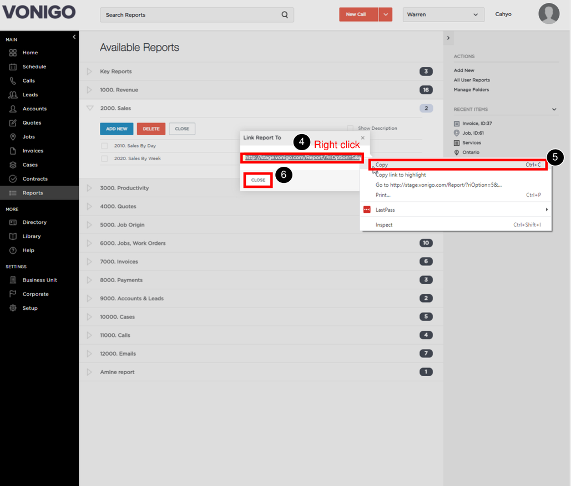
Task: Open the New Call dropdown arrow
Action: 386,14
